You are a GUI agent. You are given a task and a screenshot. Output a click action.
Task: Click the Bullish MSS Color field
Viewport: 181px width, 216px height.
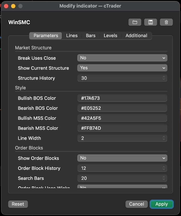(x=122, y=118)
